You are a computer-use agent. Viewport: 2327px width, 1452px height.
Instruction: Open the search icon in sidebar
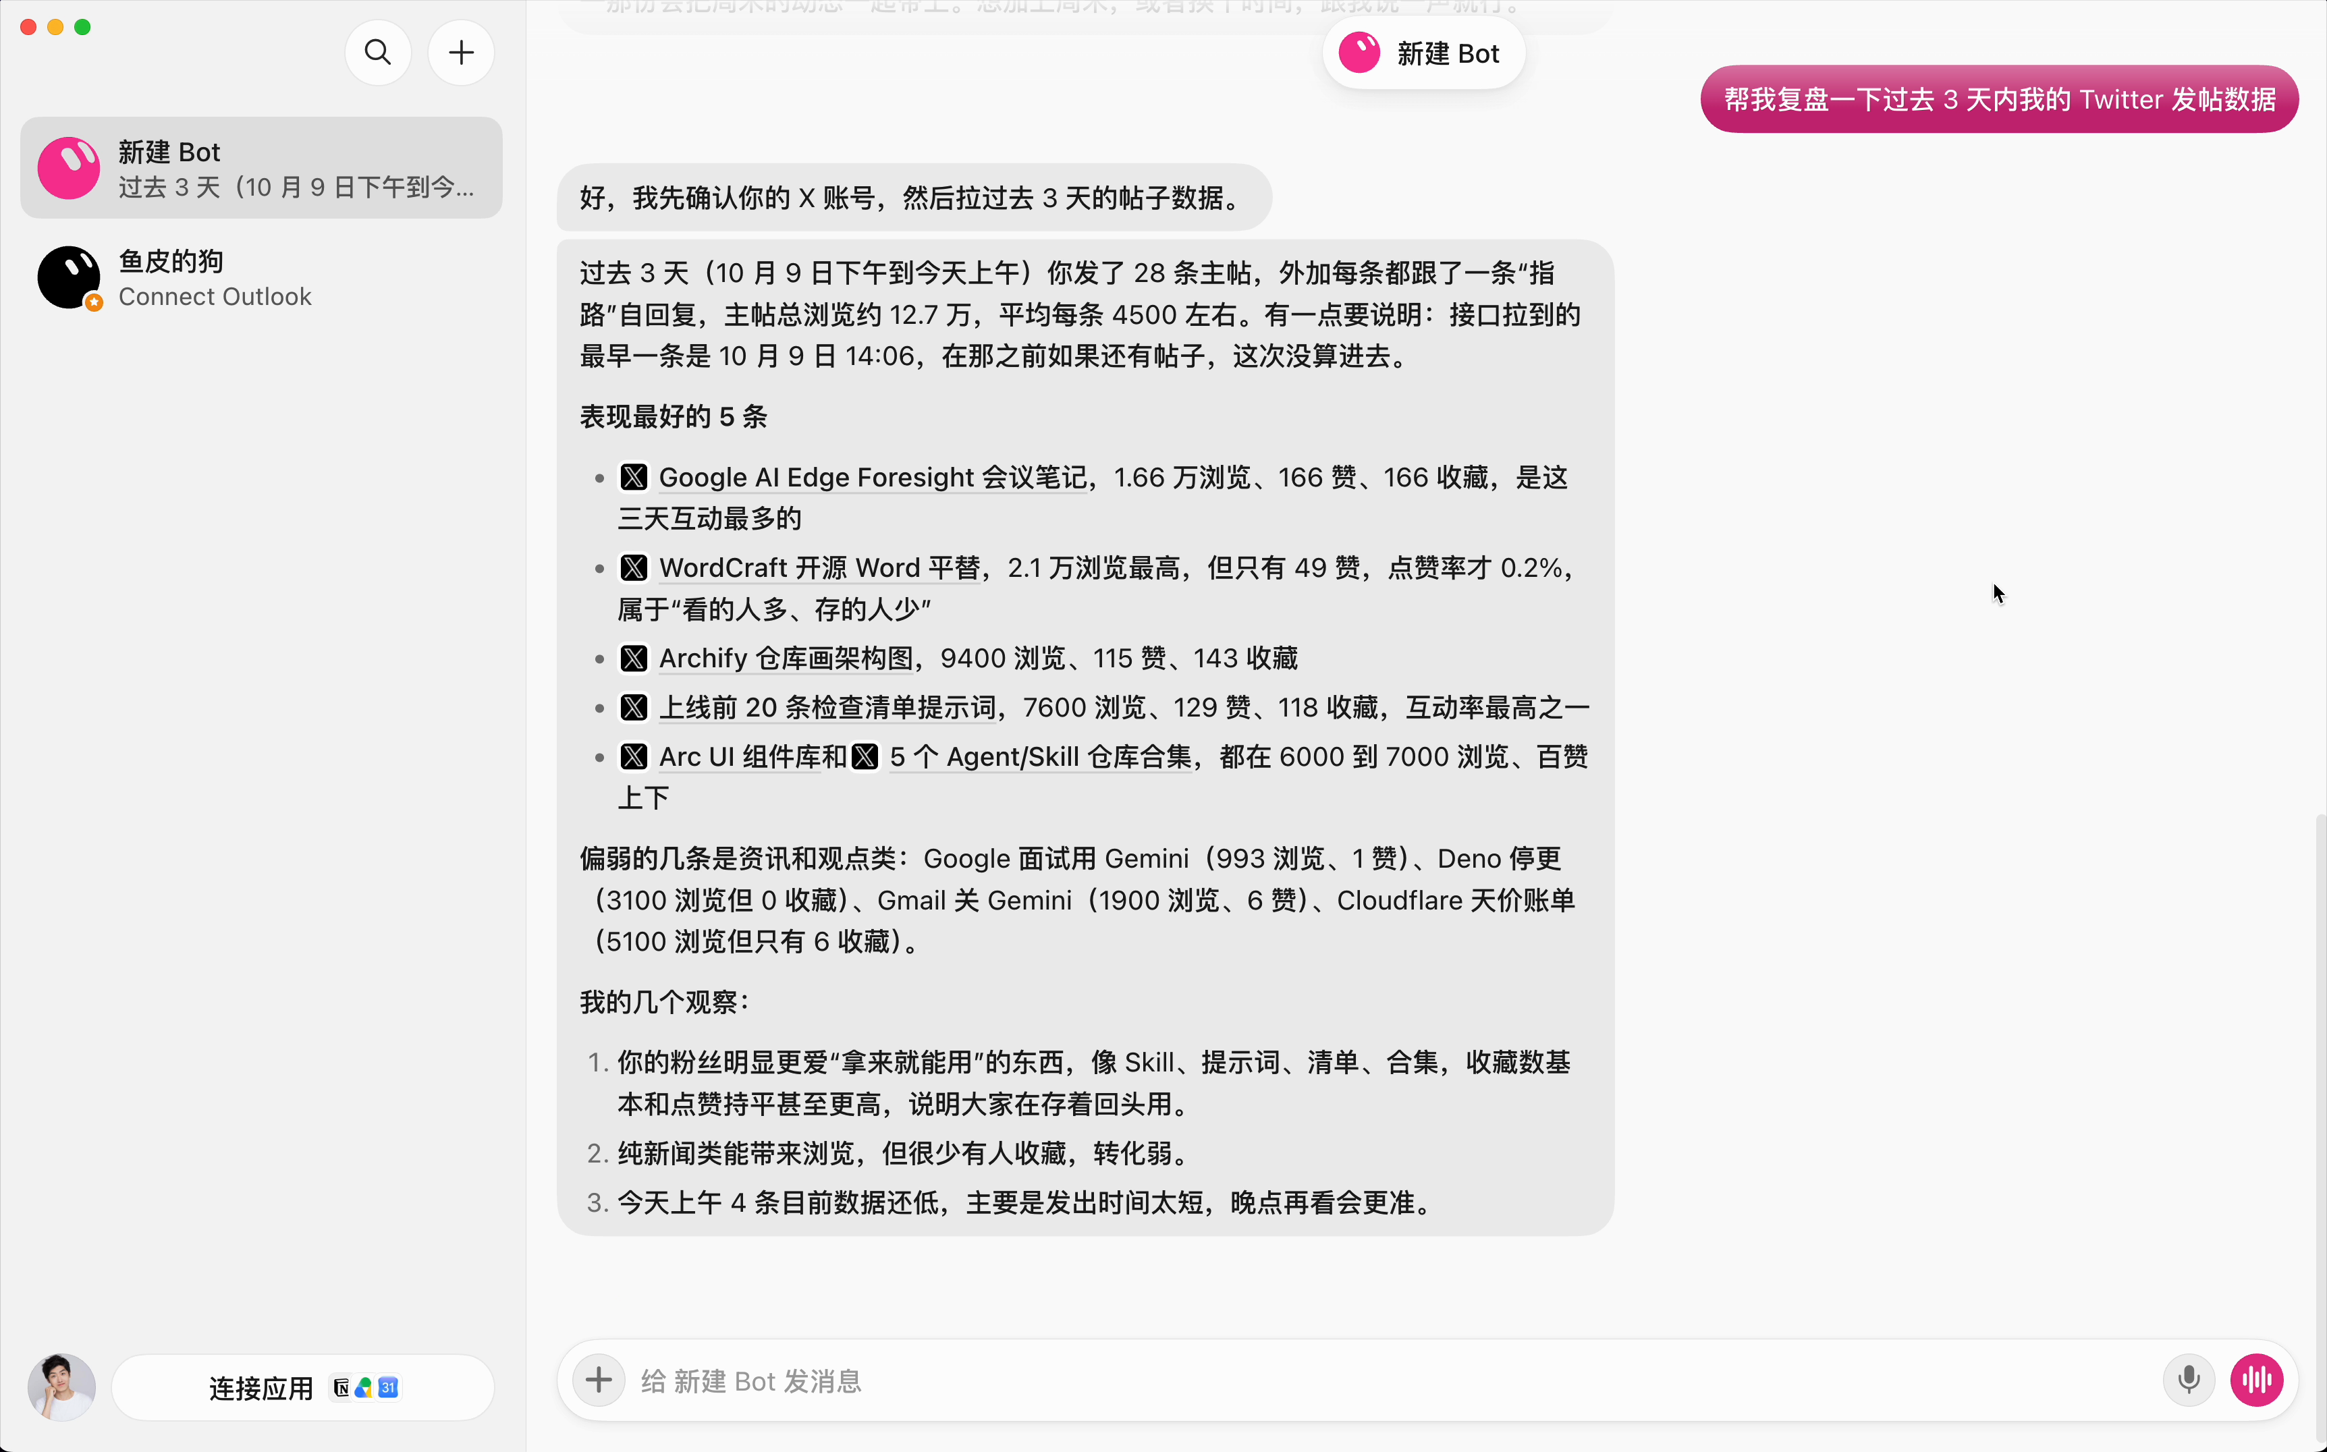tap(379, 53)
